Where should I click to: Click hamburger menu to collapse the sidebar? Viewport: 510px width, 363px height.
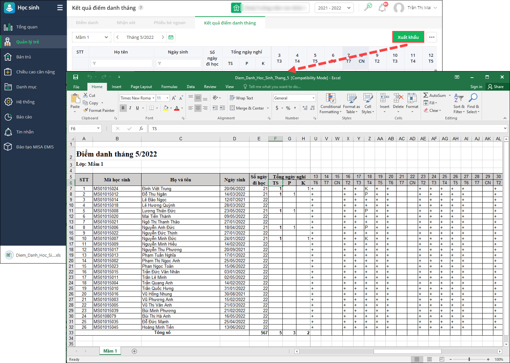(x=60, y=8)
